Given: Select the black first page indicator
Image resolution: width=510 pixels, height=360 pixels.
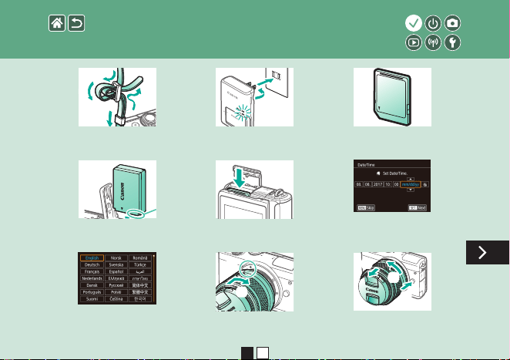Looking at the screenshot, I should (247, 353).
